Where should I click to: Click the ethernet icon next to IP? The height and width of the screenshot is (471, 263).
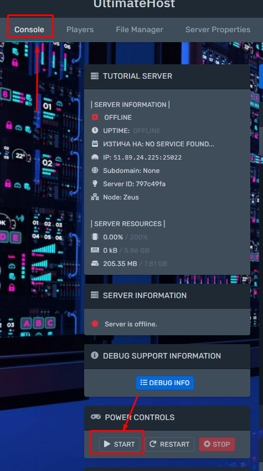[95, 157]
